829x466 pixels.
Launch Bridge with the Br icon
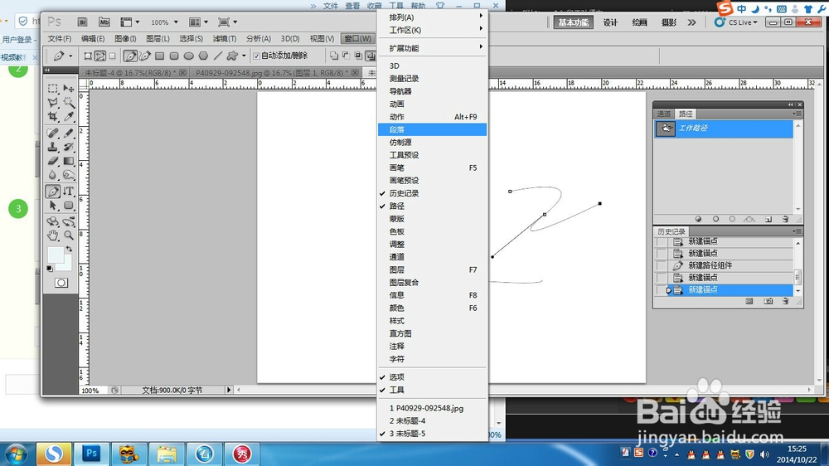coord(82,22)
